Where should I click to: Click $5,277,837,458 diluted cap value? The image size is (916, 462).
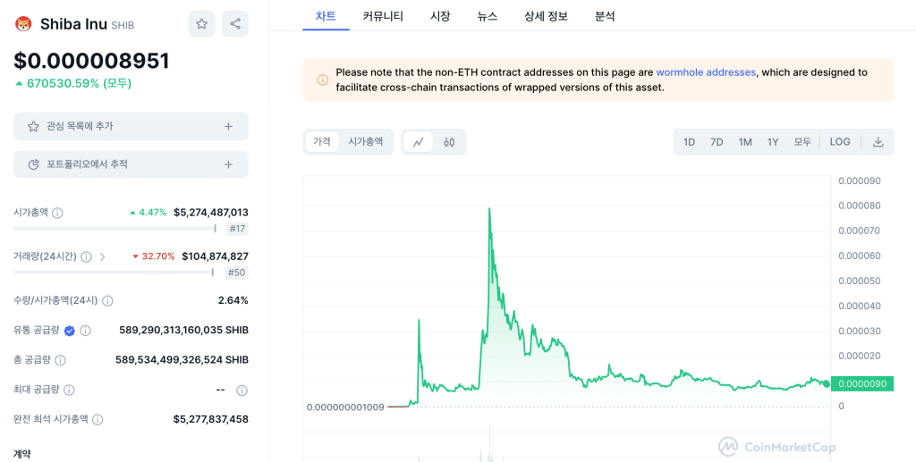211,419
